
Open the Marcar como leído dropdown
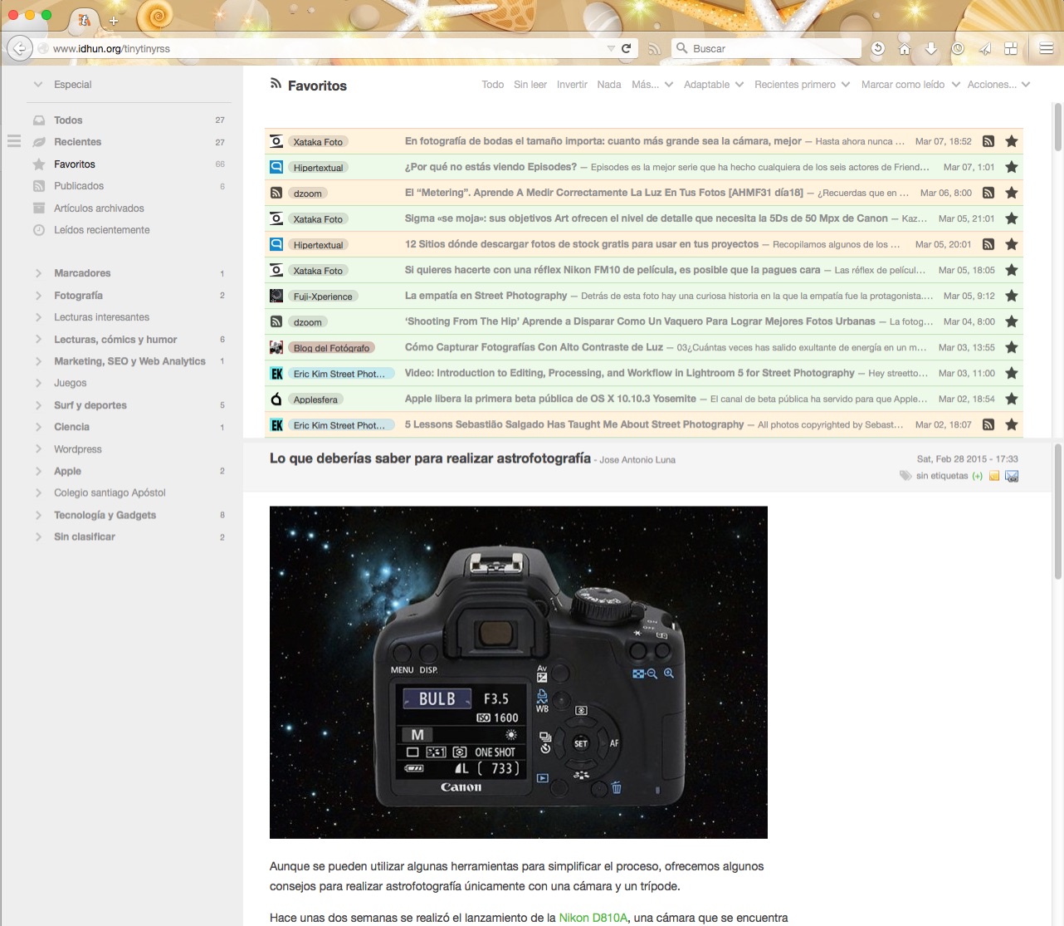[910, 85]
